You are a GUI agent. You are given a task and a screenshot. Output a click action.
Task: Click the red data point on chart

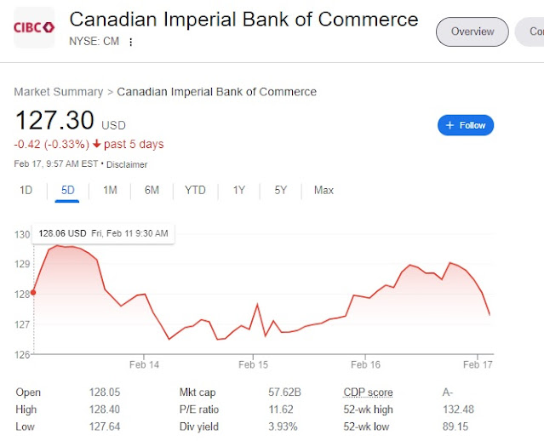click(x=33, y=293)
